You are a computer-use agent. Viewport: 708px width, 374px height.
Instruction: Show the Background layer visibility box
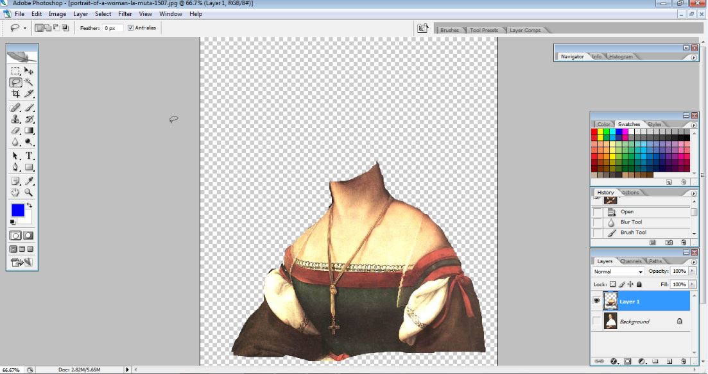tap(596, 321)
